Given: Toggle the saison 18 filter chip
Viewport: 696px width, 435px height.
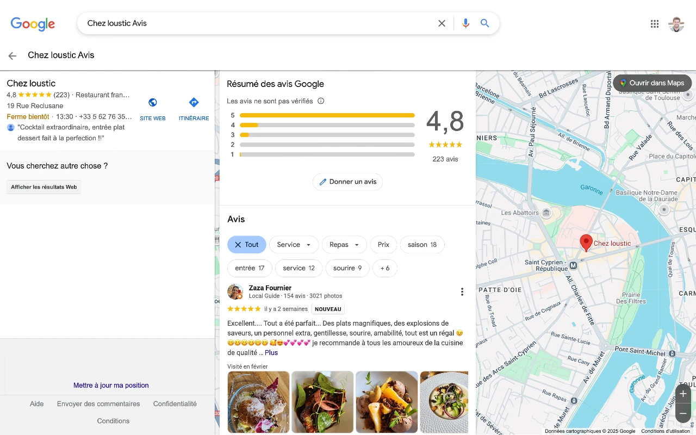Looking at the screenshot, I should click(422, 245).
